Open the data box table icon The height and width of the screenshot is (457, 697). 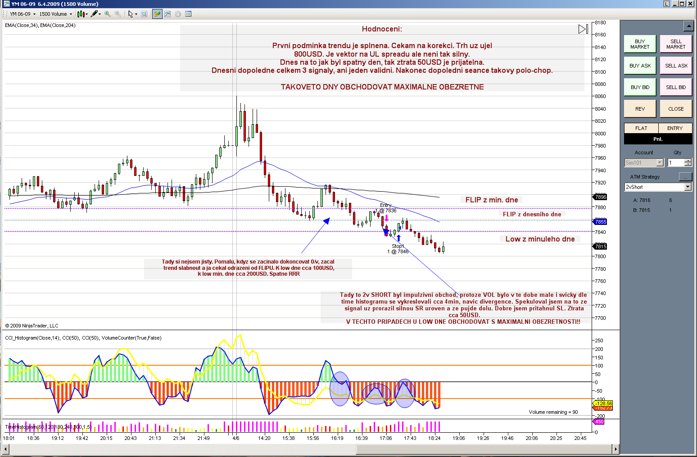[x=188, y=14]
